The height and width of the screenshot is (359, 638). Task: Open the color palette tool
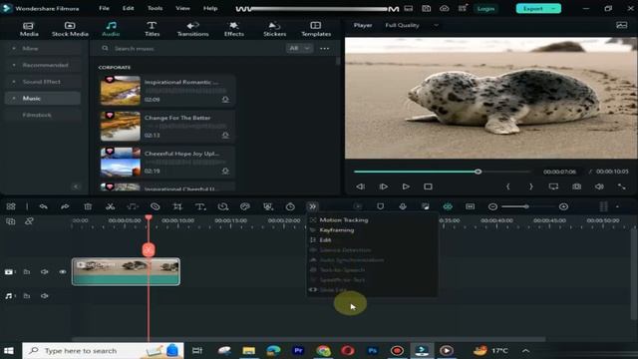245,206
